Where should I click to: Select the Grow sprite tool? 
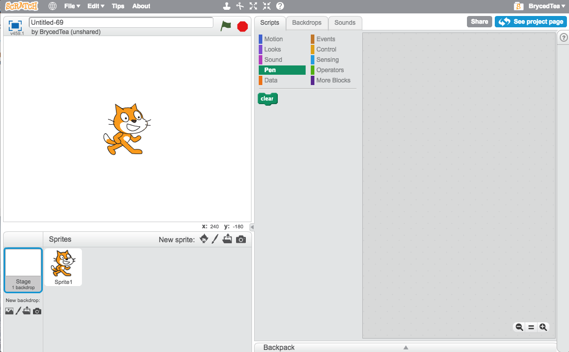tap(253, 6)
